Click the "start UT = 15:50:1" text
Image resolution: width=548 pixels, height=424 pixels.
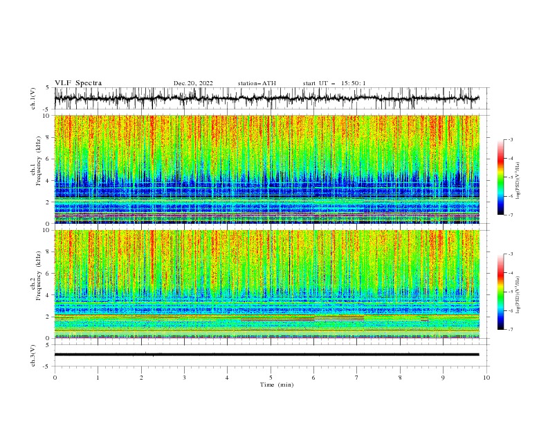pyautogui.click(x=334, y=83)
